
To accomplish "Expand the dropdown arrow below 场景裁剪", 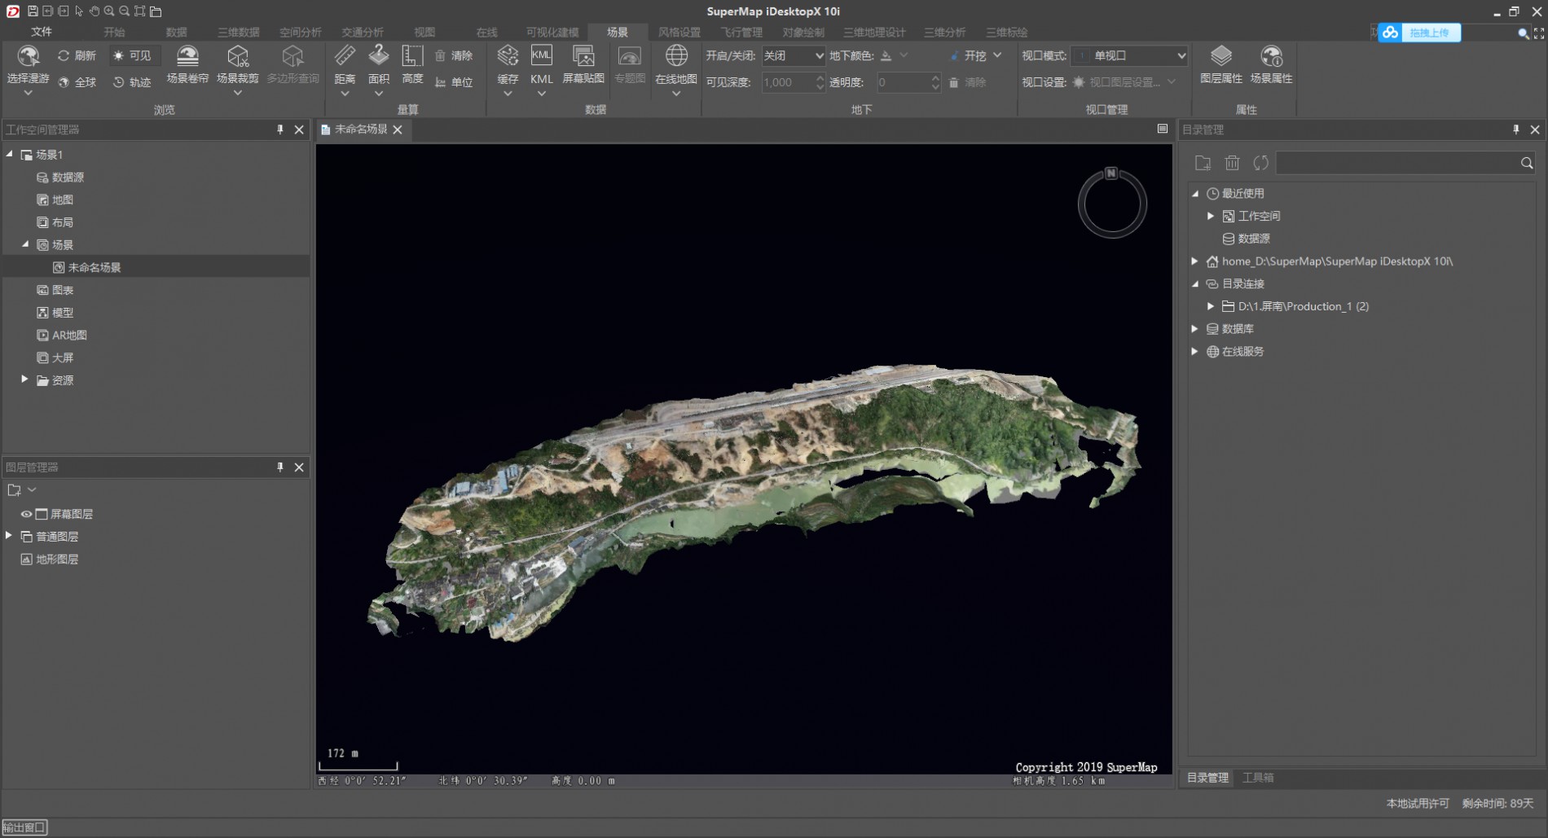I will click(x=238, y=93).
